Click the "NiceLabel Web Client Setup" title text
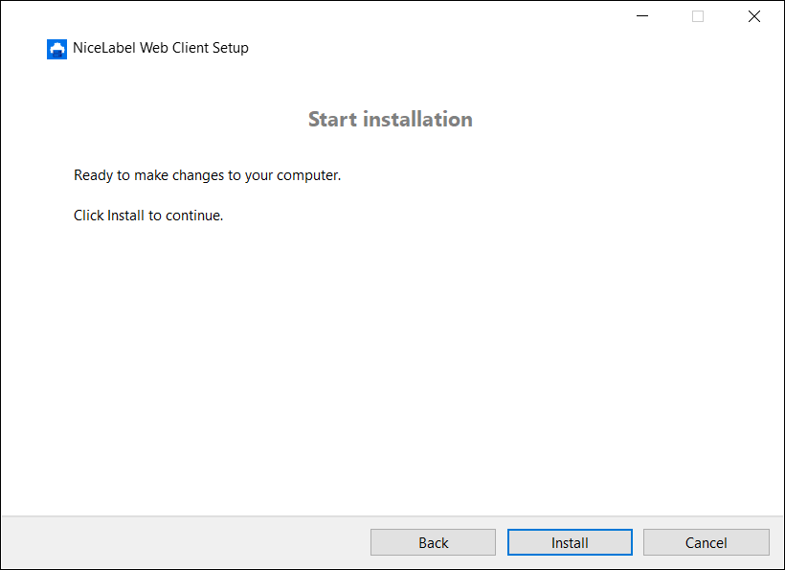Viewport: 785px width, 570px height. (160, 48)
